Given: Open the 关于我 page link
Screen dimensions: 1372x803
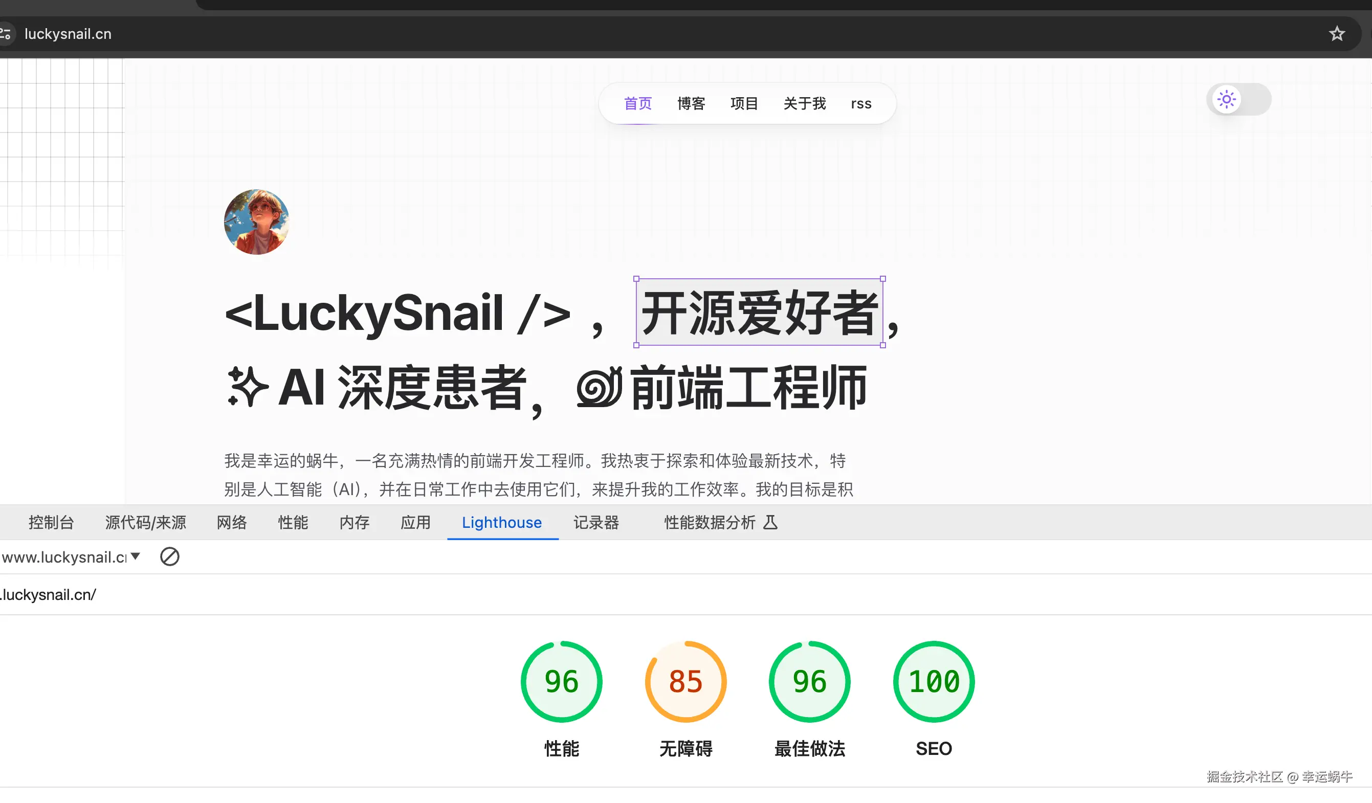Looking at the screenshot, I should coord(804,103).
